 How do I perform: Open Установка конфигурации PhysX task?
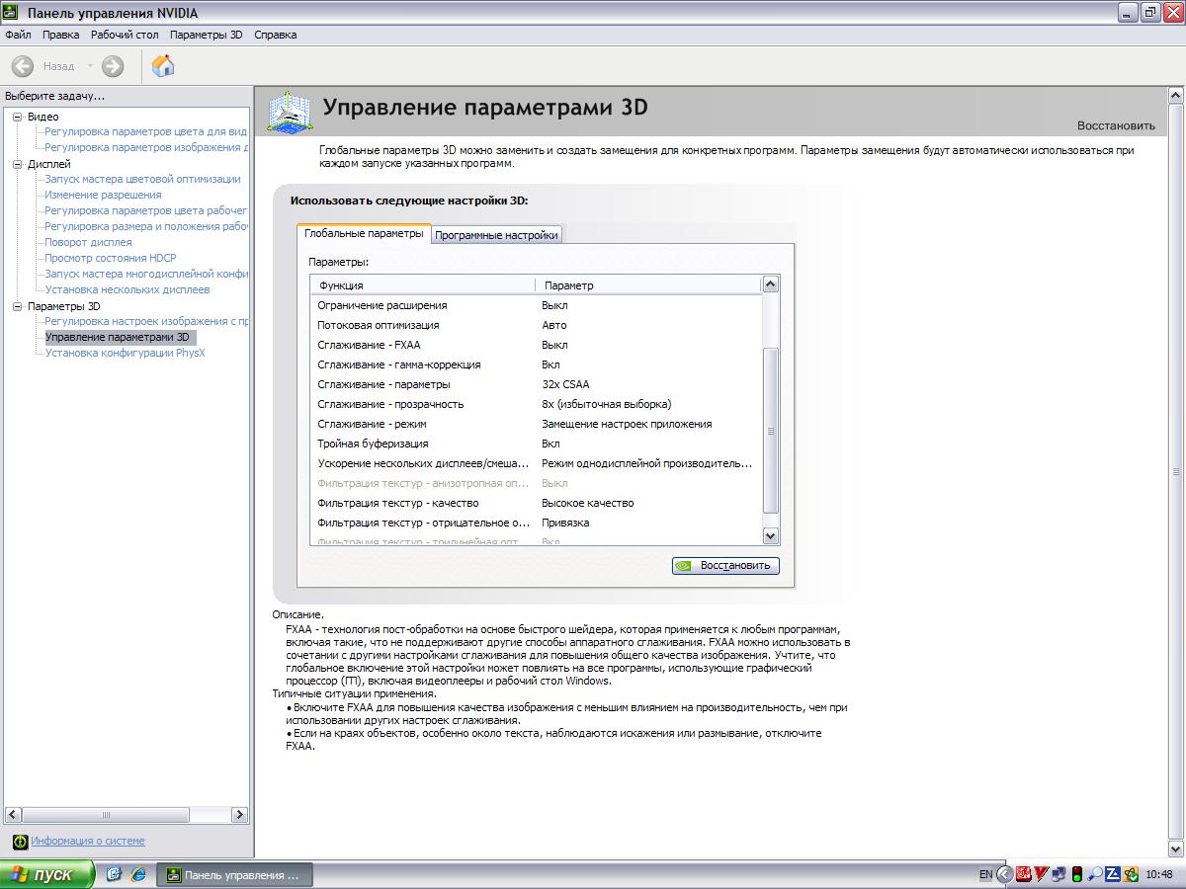(126, 353)
